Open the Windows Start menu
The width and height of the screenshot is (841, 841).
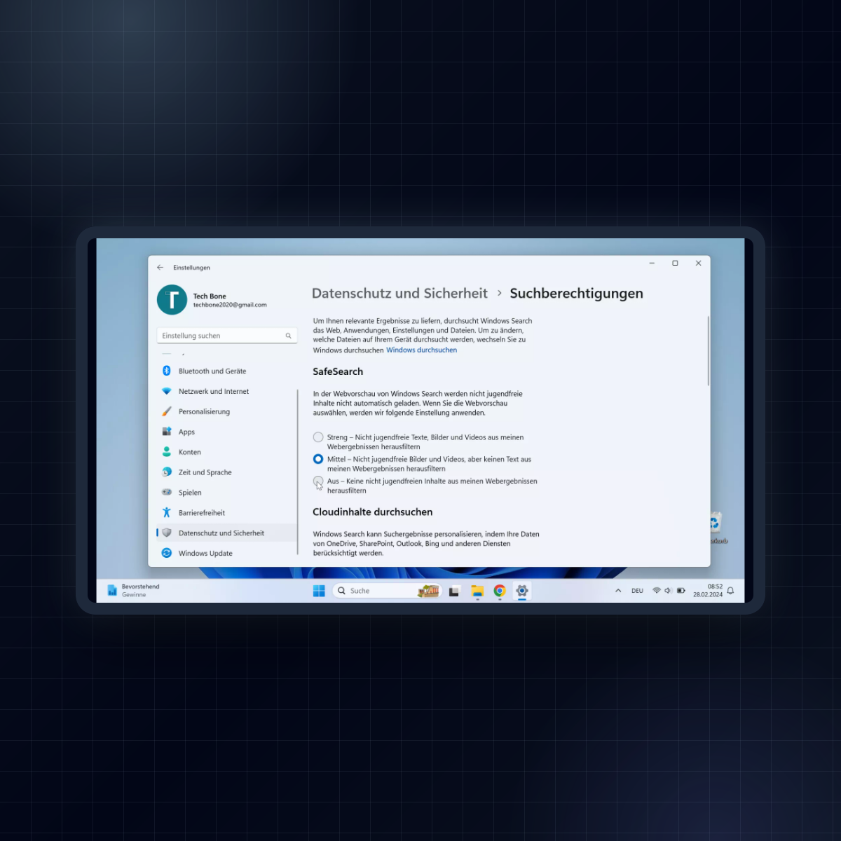pos(319,591)
